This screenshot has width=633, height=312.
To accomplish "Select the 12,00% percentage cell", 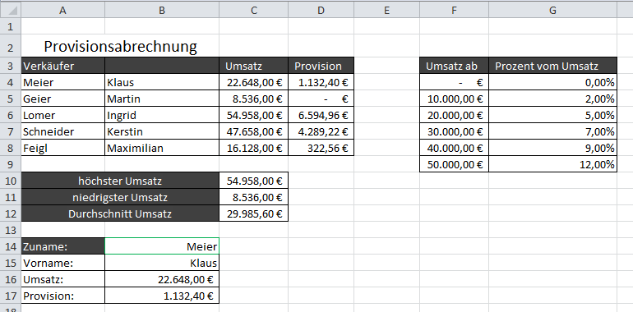I will pyautogui.click(x=552, y=164).
